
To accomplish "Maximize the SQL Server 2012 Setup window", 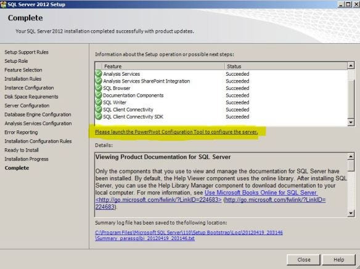I will pos(348,4).
